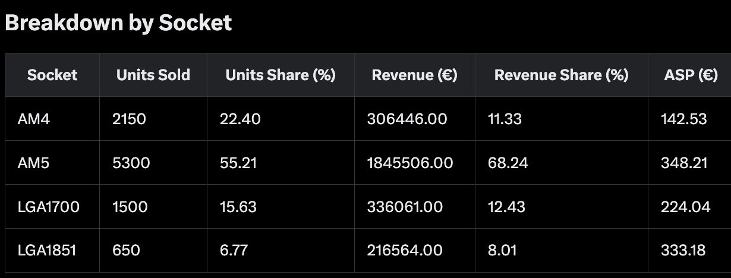This screenshot has width=731, height=278.
Task: Click the 650 units sold cell
Action: [x=153, y=250]
